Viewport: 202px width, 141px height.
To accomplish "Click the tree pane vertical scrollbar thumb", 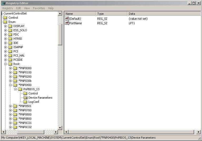I will click(x=60, y=35).
